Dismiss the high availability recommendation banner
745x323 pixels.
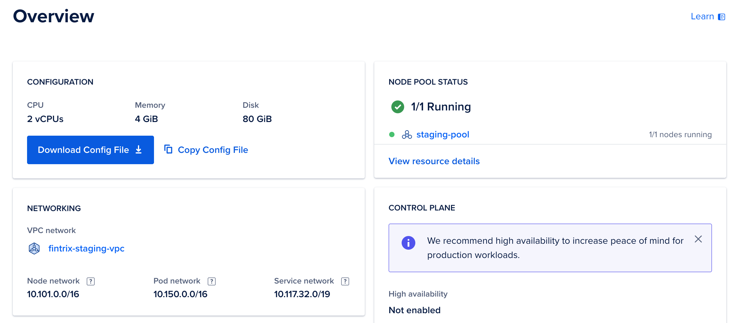tap(698, 239)
